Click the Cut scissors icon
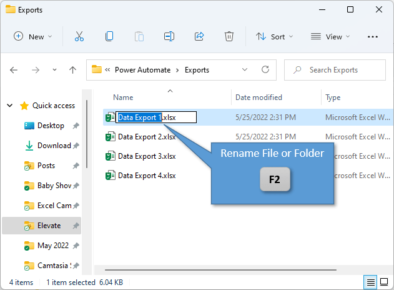Image resolution: width=394 pixels, height=290 pixels. tap(79, 37)
